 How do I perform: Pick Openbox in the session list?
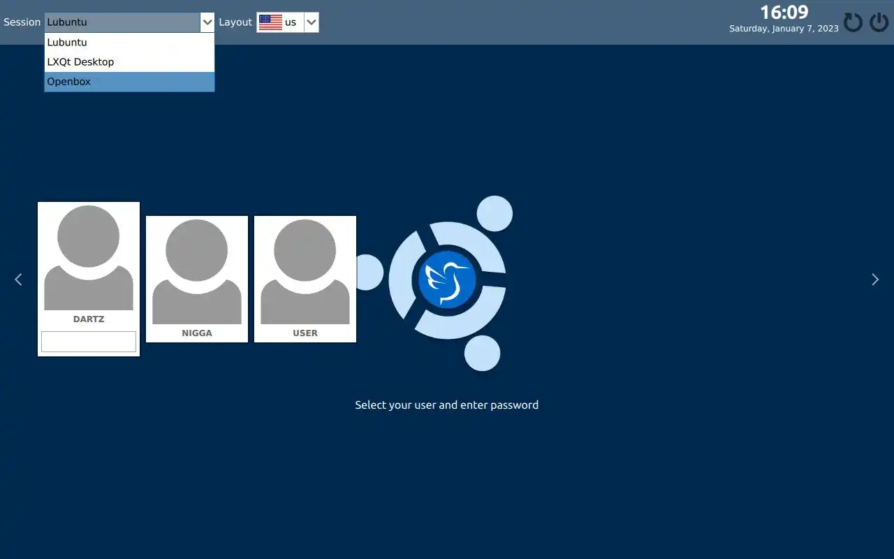[129, 82]
